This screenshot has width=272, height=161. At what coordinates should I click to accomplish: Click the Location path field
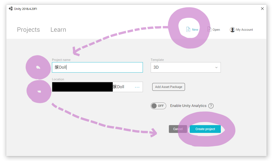click(97, 87)
